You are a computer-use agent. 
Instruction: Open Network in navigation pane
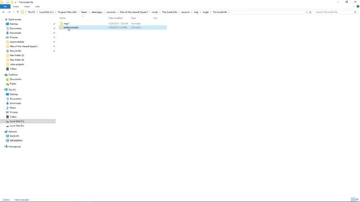12,132
